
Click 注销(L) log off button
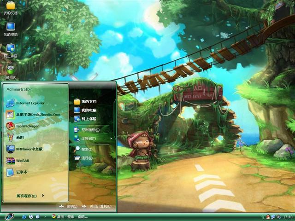(68, 207)
